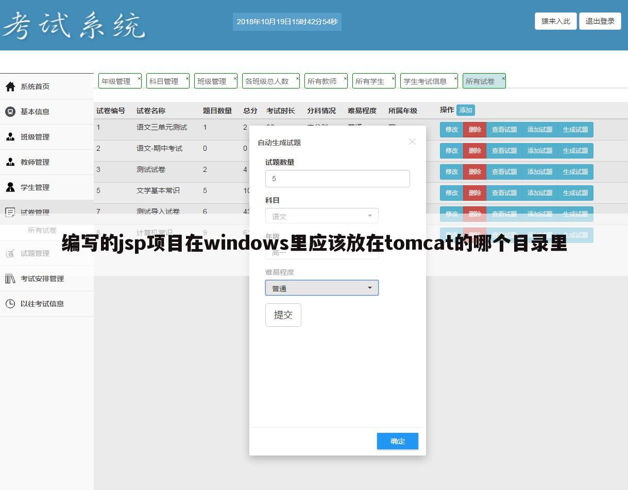
Task: Select the 学生考试信息 tab
Action: [x=426, y=81]
